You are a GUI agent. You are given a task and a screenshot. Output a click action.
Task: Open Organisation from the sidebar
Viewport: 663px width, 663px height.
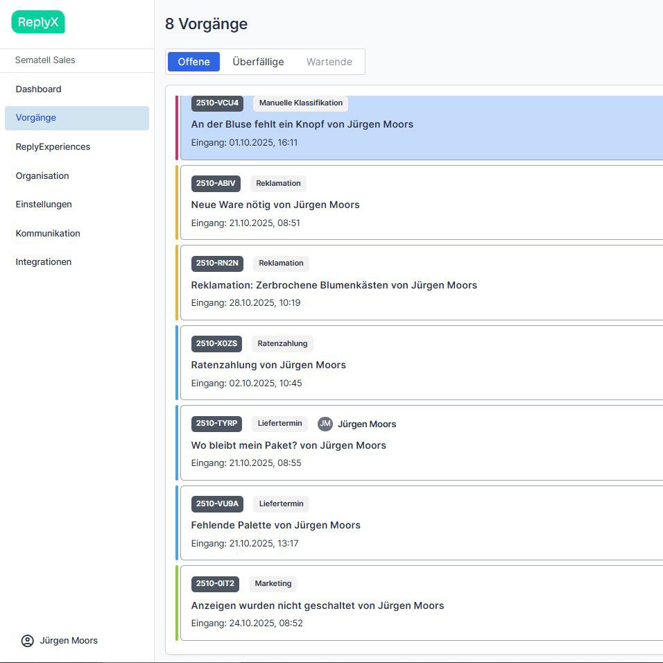pos(42,176)
